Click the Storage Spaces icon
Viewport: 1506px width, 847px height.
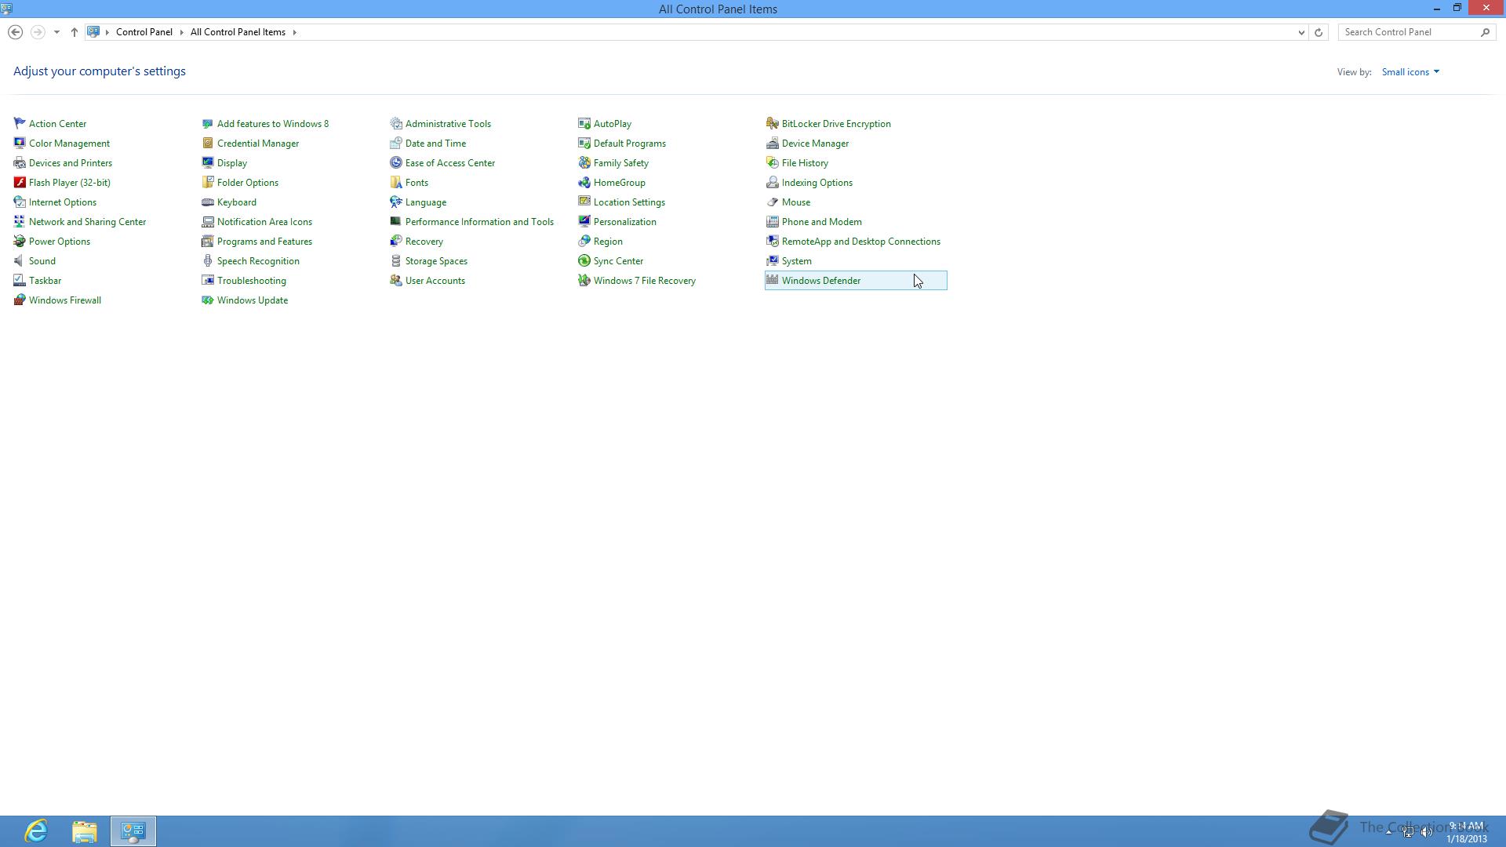[396, 260]
